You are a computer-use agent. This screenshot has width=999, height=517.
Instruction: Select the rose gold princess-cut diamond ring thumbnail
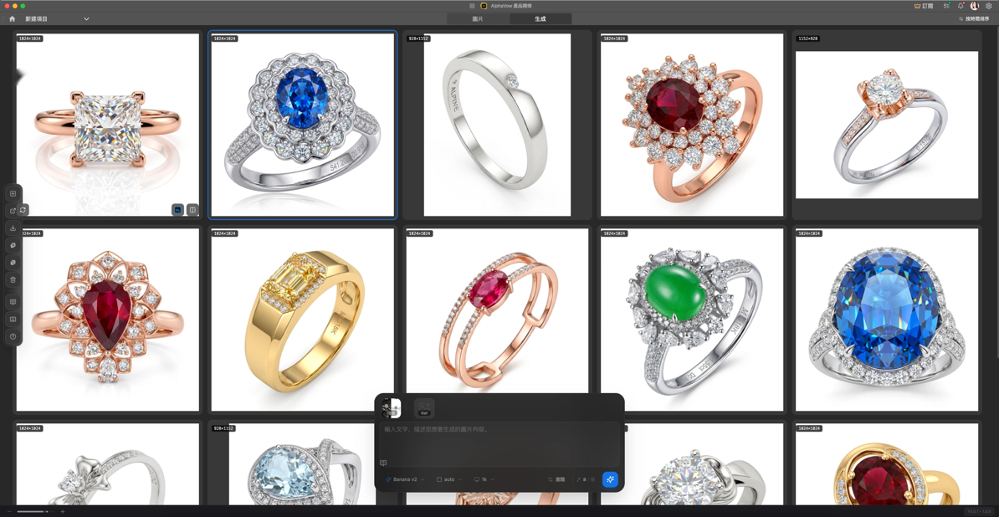(x=108, y=125)
